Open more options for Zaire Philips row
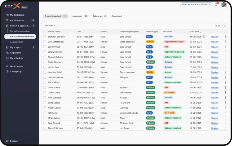The image size is (232, 146). click(x=226, y=47)
